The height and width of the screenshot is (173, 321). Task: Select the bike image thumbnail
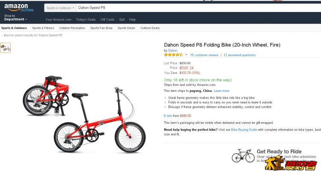click(6, 47)
